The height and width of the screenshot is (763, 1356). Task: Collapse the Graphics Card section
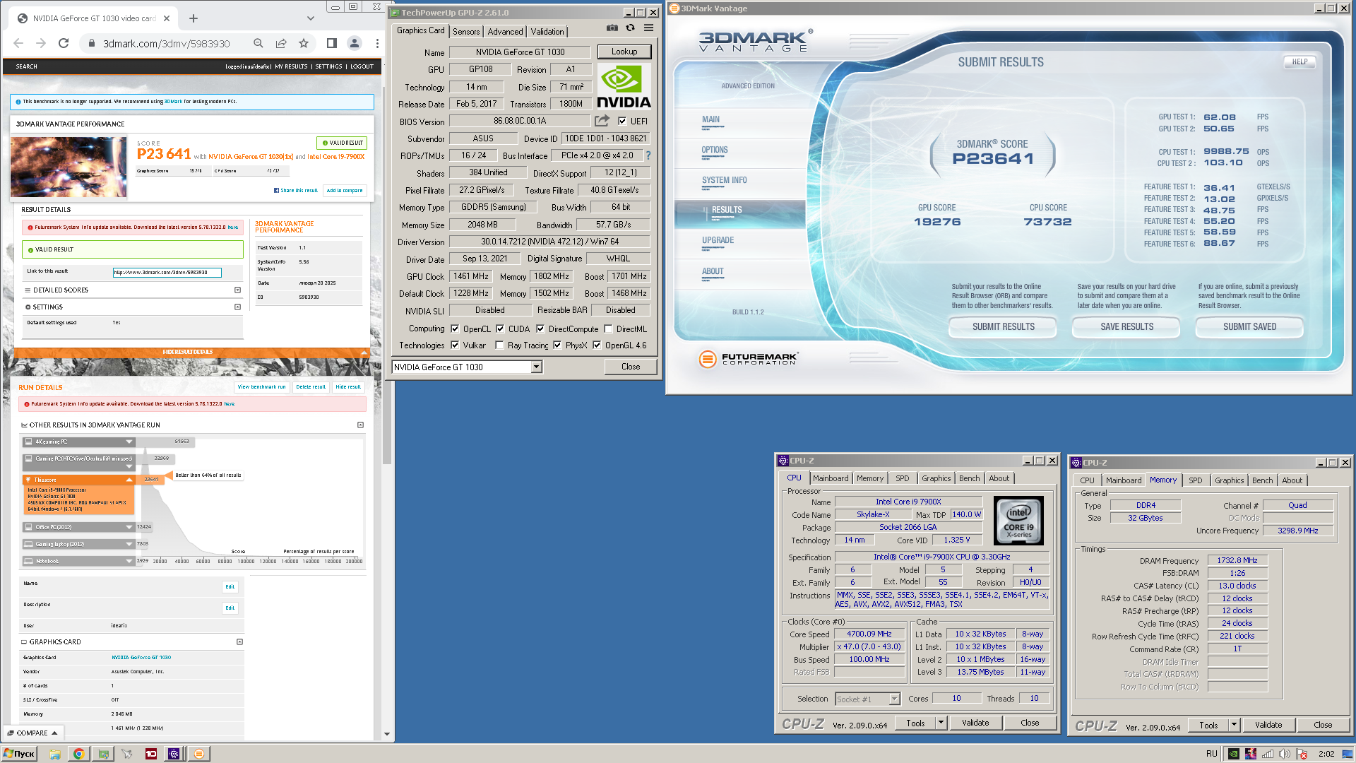tap(239, 641)
